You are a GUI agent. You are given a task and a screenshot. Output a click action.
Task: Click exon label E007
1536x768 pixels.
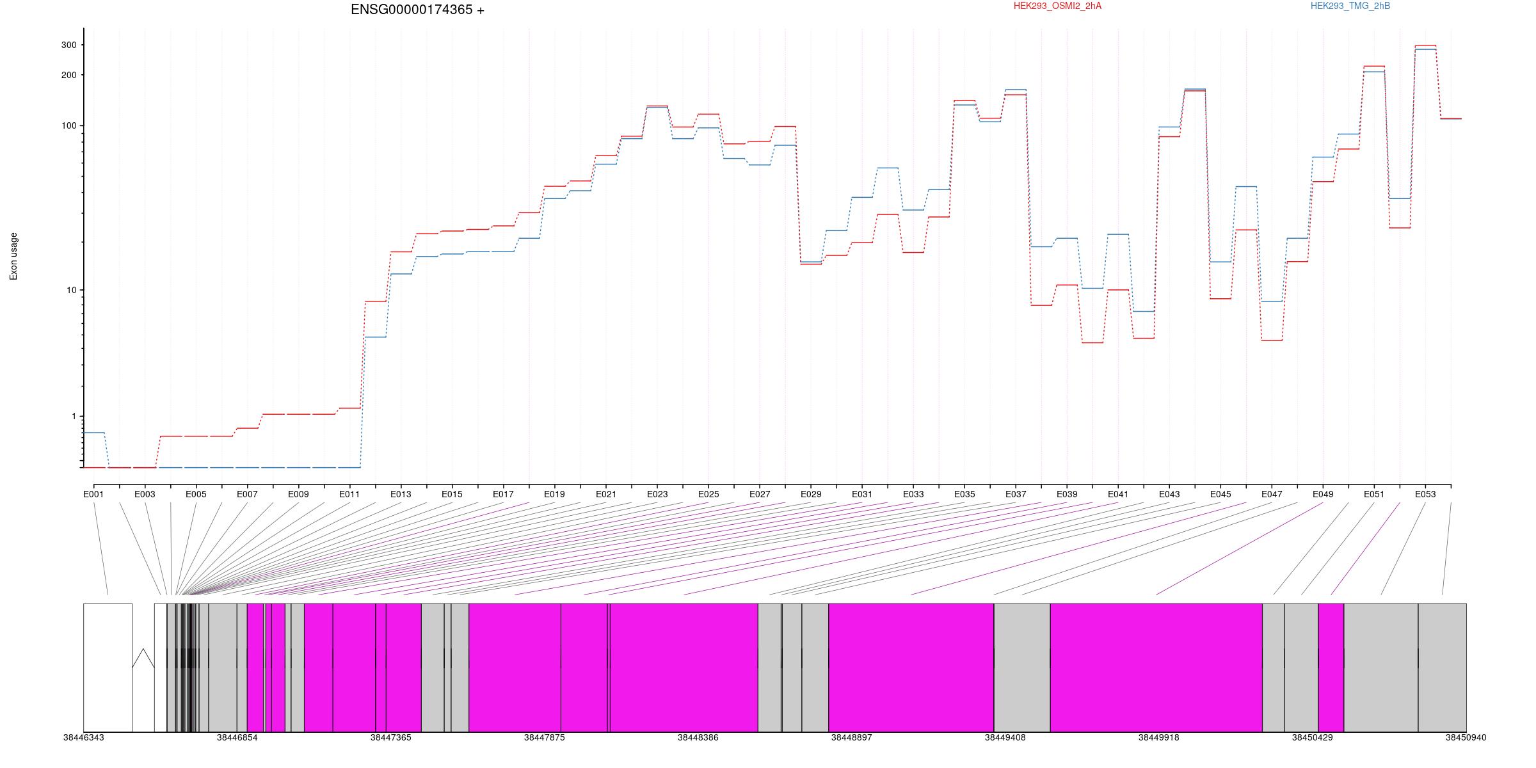click(247, 494)
